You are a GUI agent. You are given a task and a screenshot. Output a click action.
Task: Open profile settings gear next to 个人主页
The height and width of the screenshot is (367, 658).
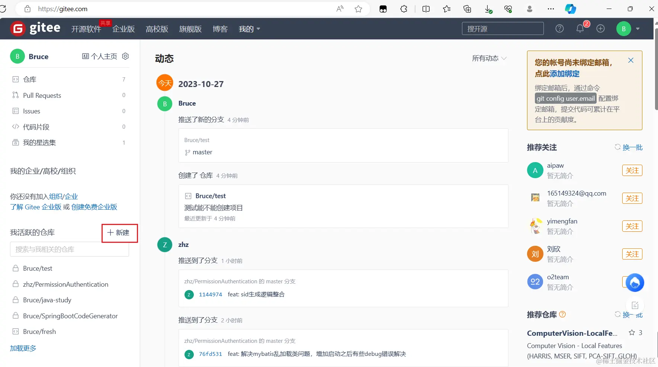125,56
